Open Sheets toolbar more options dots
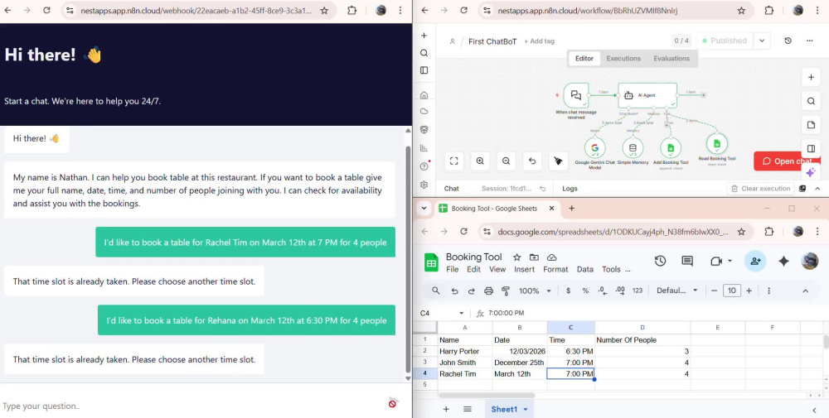 click(x=768, y=291)
